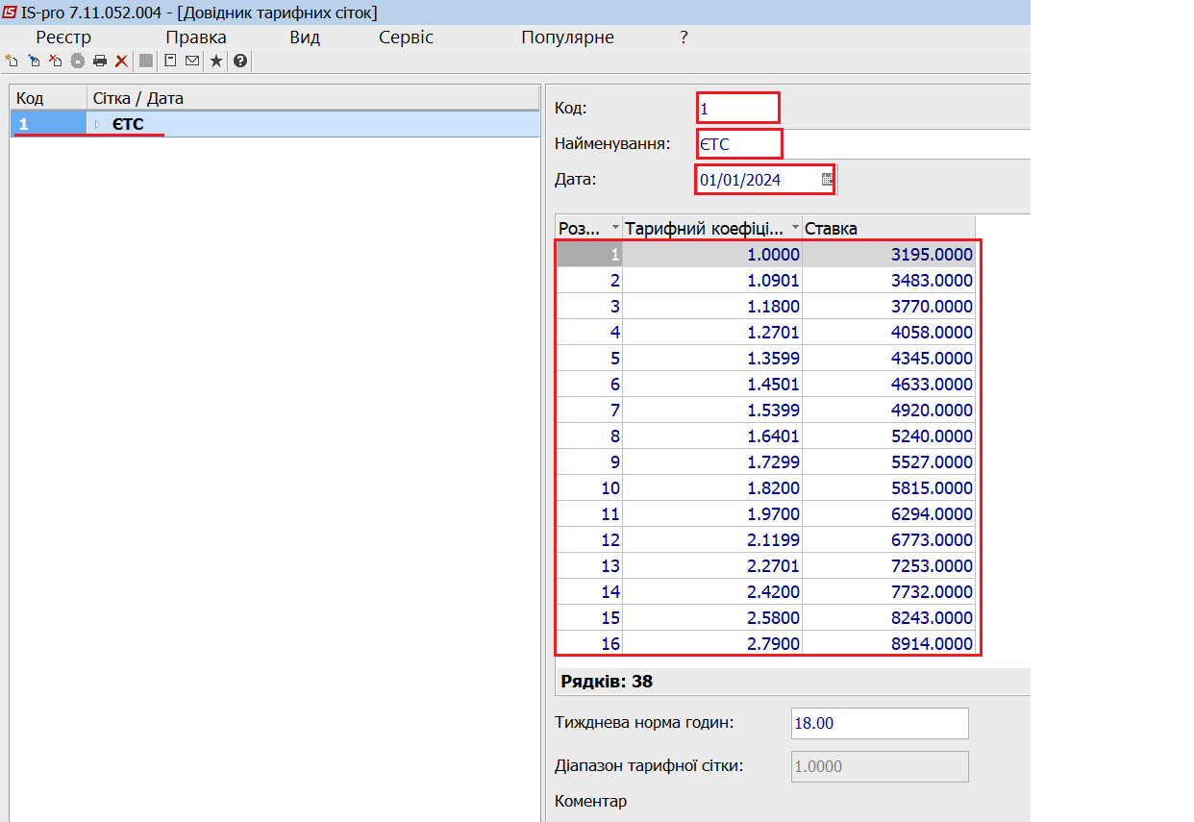Click the envelope mail toolbar icon
Screen dimensions: 1194x822
pos(192,61)
